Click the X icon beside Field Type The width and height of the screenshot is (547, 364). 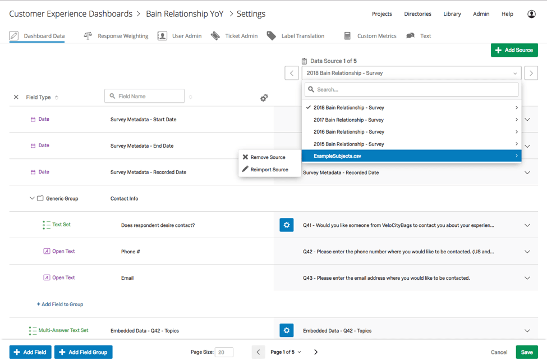click(x=16, y=97)
